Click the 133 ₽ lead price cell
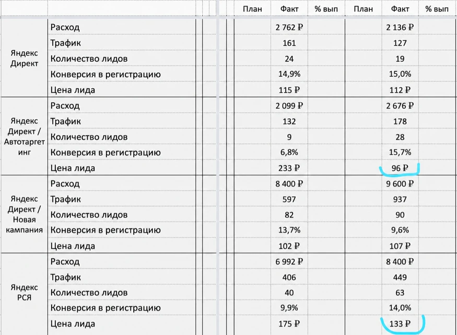 point(400,324)
